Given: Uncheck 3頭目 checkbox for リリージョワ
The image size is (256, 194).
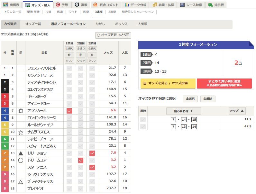Looking at the screenshot, I should 92,153.
